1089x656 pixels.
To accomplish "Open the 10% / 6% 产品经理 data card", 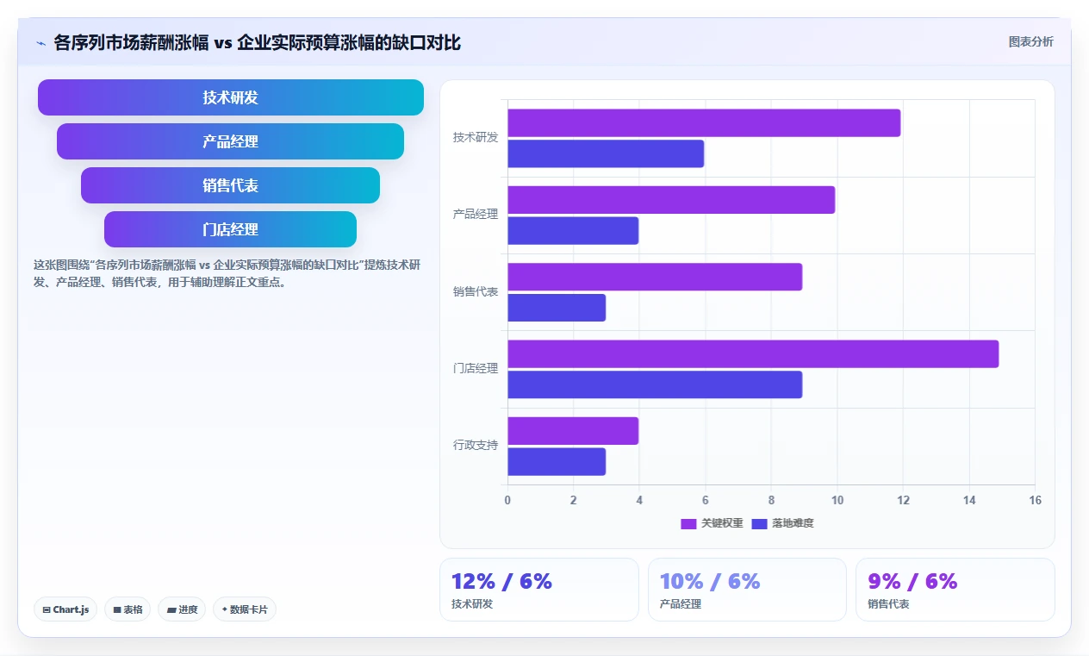I will [x=747, y=590].
